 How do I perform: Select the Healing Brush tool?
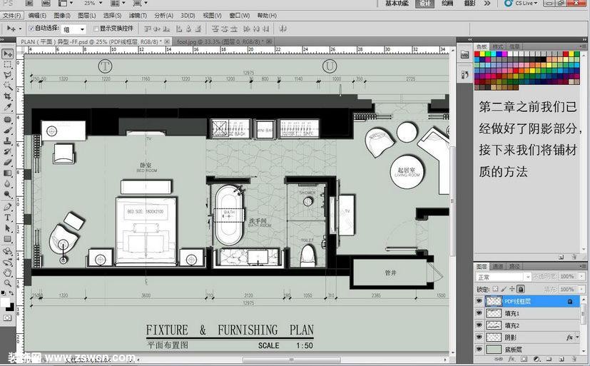[x=8, y=120]
